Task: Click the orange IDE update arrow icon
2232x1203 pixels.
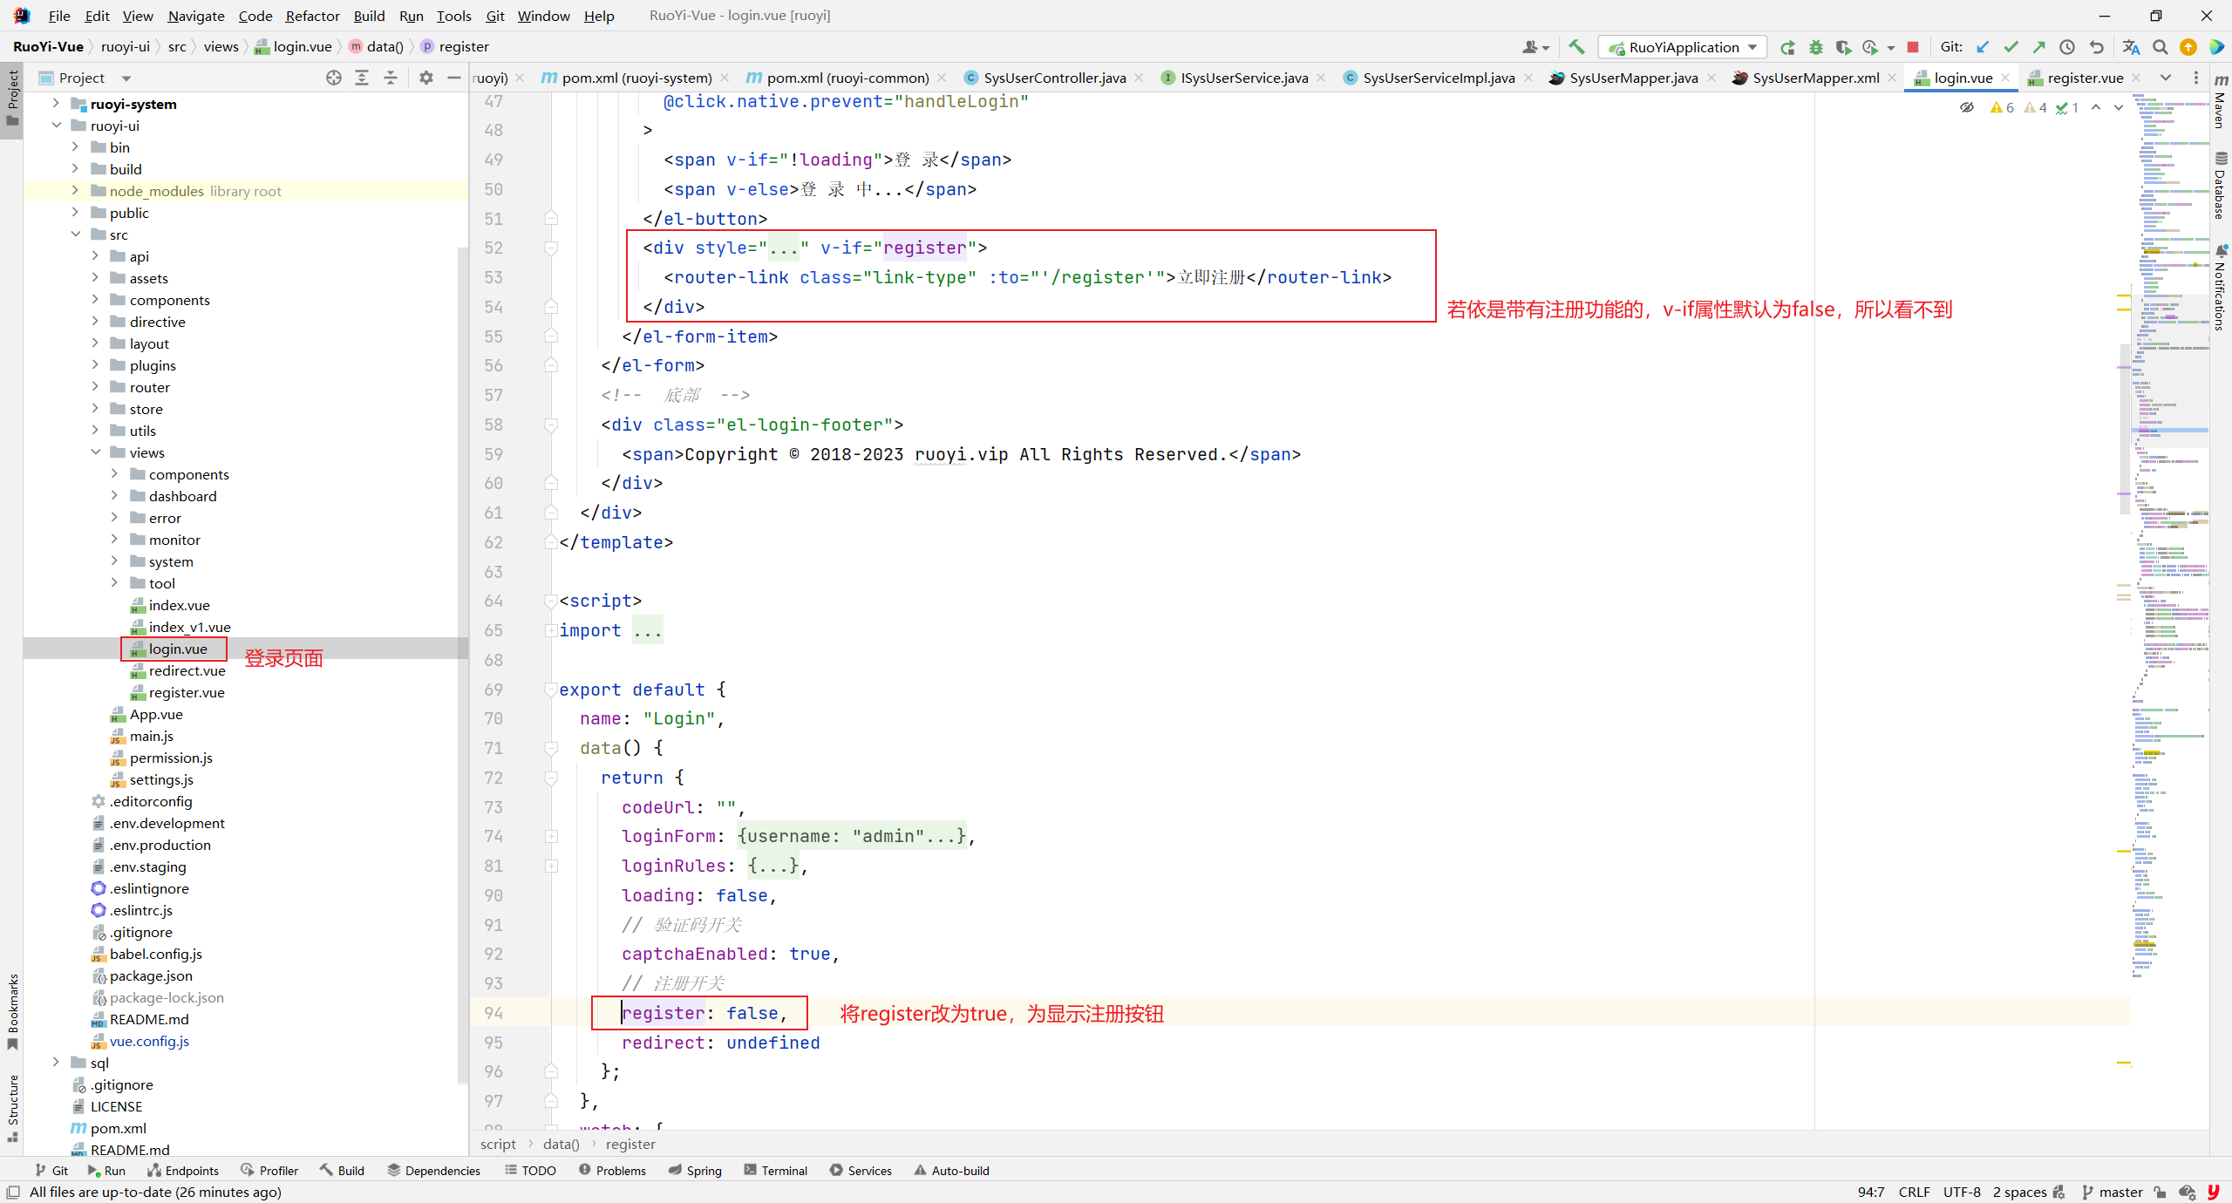Action: click(2188, 47)
